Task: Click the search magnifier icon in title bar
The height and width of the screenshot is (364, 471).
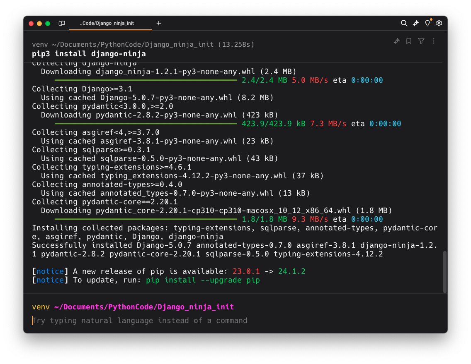Action: tap(404, 24)
